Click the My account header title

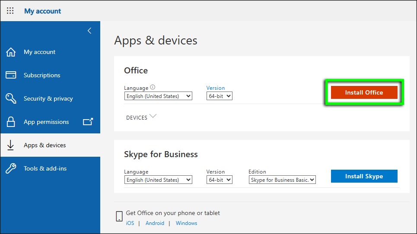pos(43,11)
